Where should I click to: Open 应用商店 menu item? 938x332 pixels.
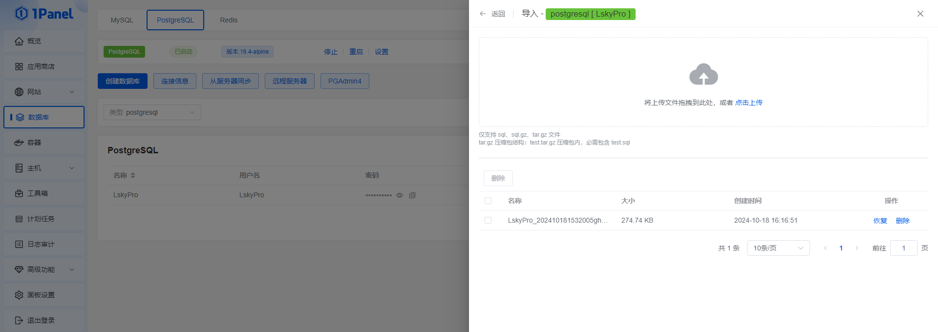[x=44, y=66]
